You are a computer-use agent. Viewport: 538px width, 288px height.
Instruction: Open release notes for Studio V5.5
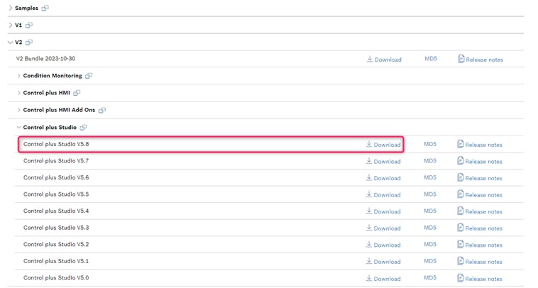click(x=480, y=194)
